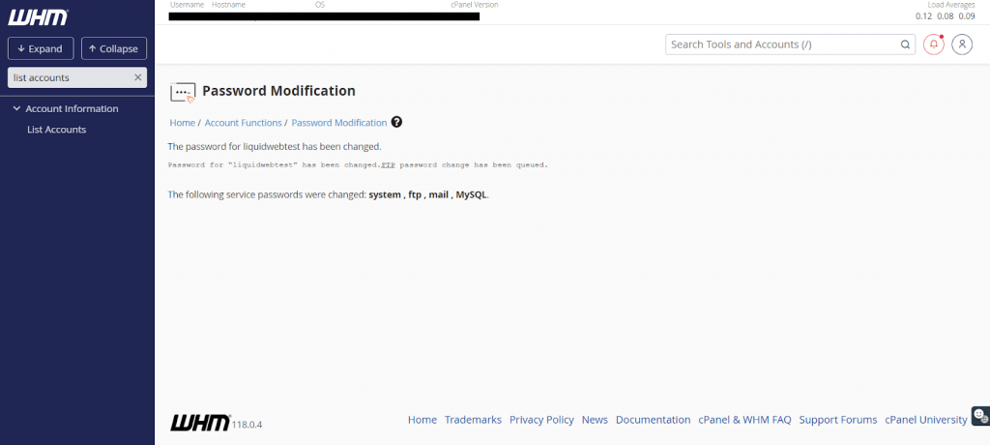This screenshot has height=445, width=990.
Task: Click the Password Modification page icon
Action: click(x=183, y=92)
